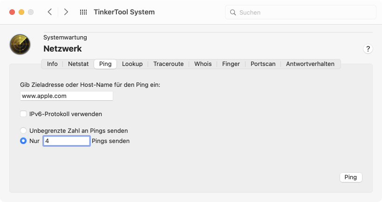Enable IPv6-Protokoll verwenden checkbox
The height and width of the screenshot is (202, 382).
click(x=23, y=114)
